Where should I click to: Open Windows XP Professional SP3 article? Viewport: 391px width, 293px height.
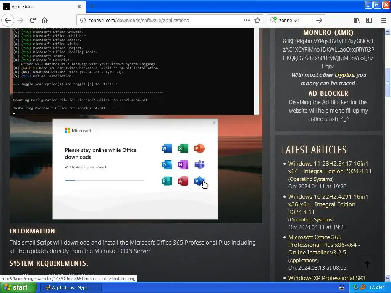(327, 278)
